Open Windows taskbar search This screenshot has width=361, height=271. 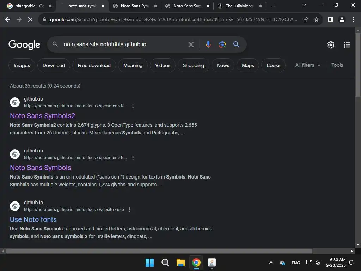point(165,263)
